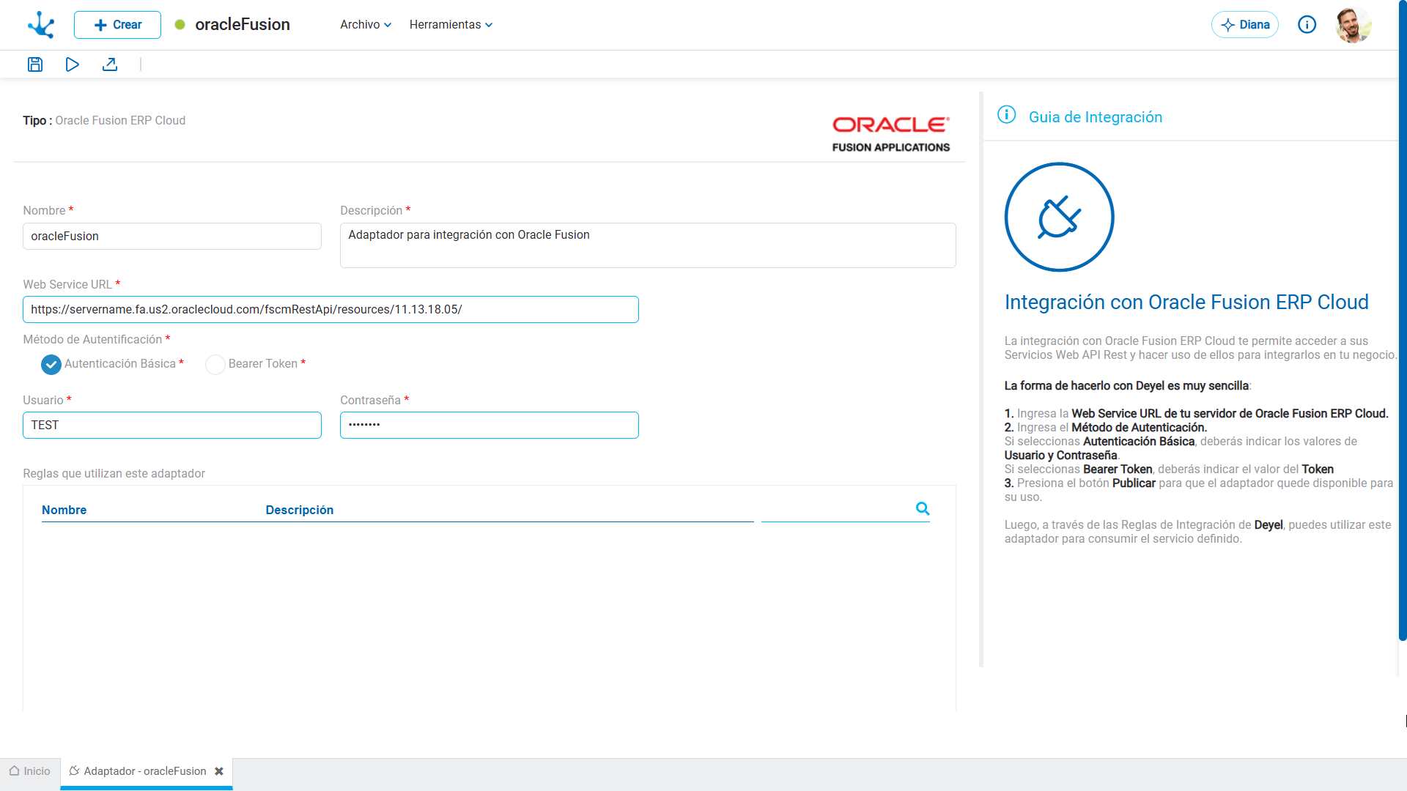Focus the Descripción text area

coord(648,245)
